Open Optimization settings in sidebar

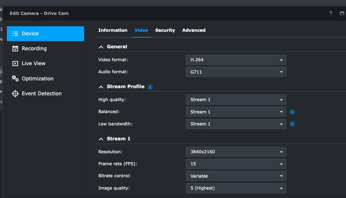37,79
